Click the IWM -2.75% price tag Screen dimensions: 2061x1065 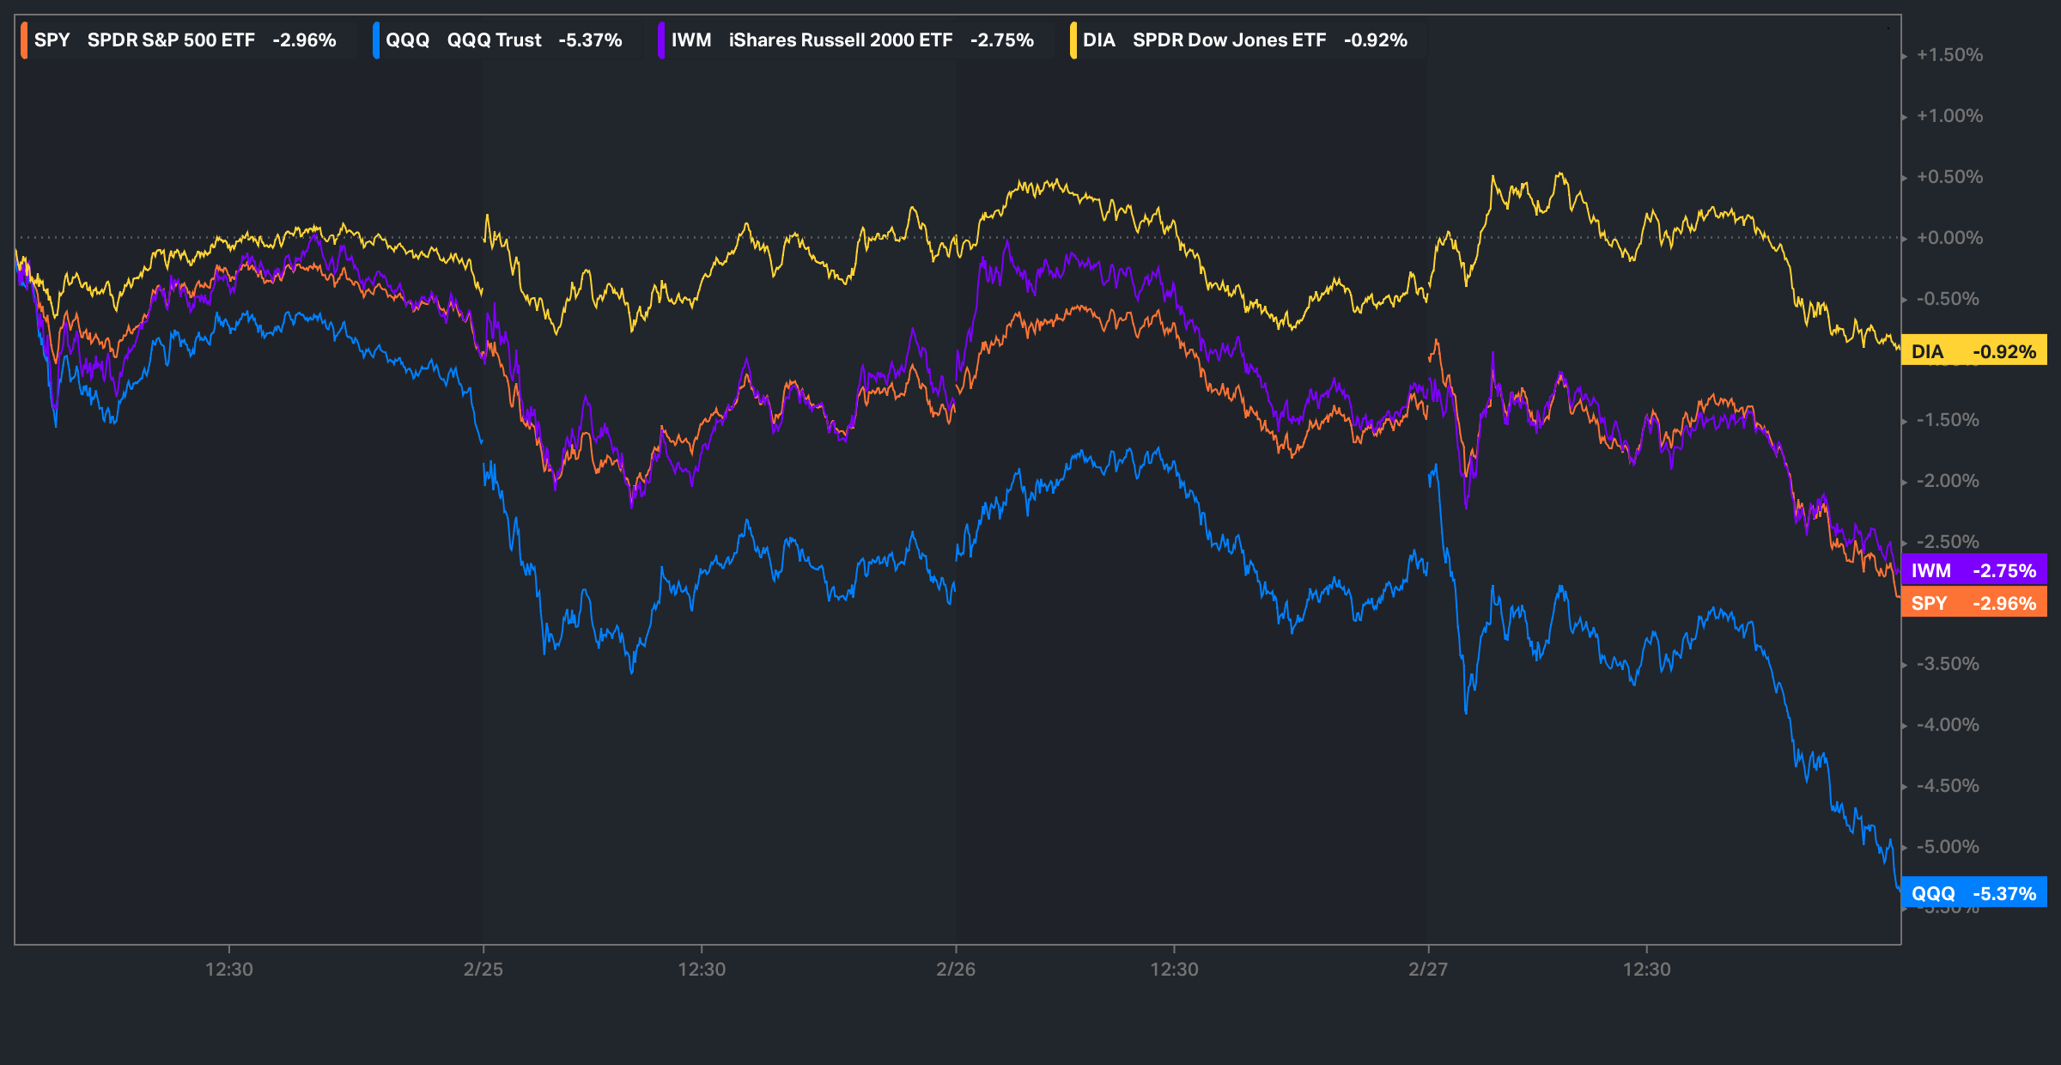pos(1974,570)
